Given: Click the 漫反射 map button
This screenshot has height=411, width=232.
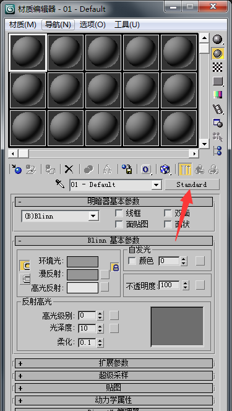Looking at the screenshot, I should [105, 274].
